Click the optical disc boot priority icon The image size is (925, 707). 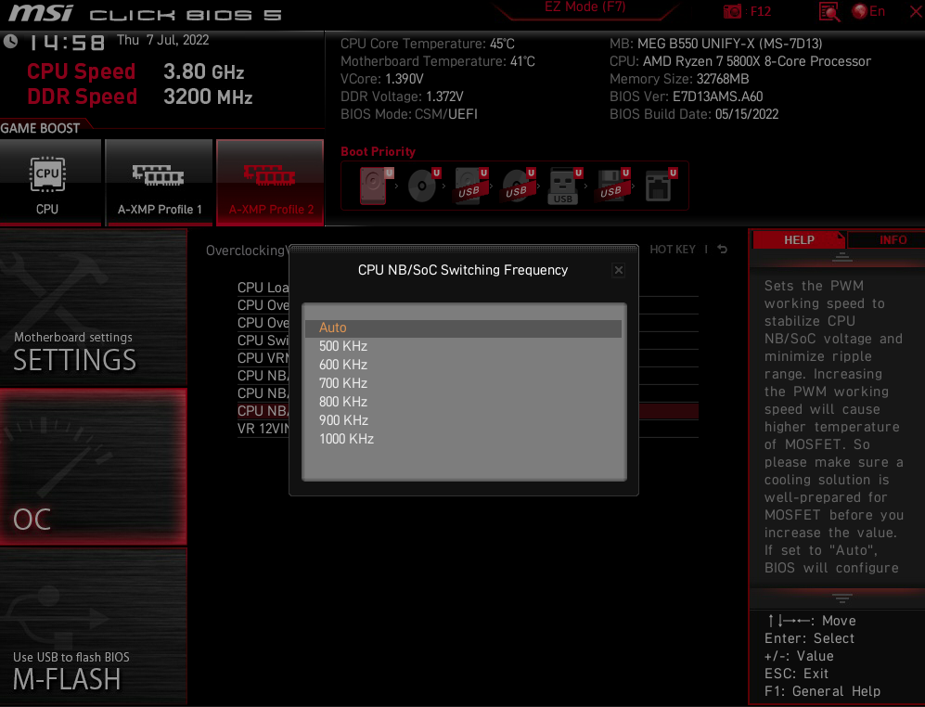pyautogui.click(x=424, y=186)
